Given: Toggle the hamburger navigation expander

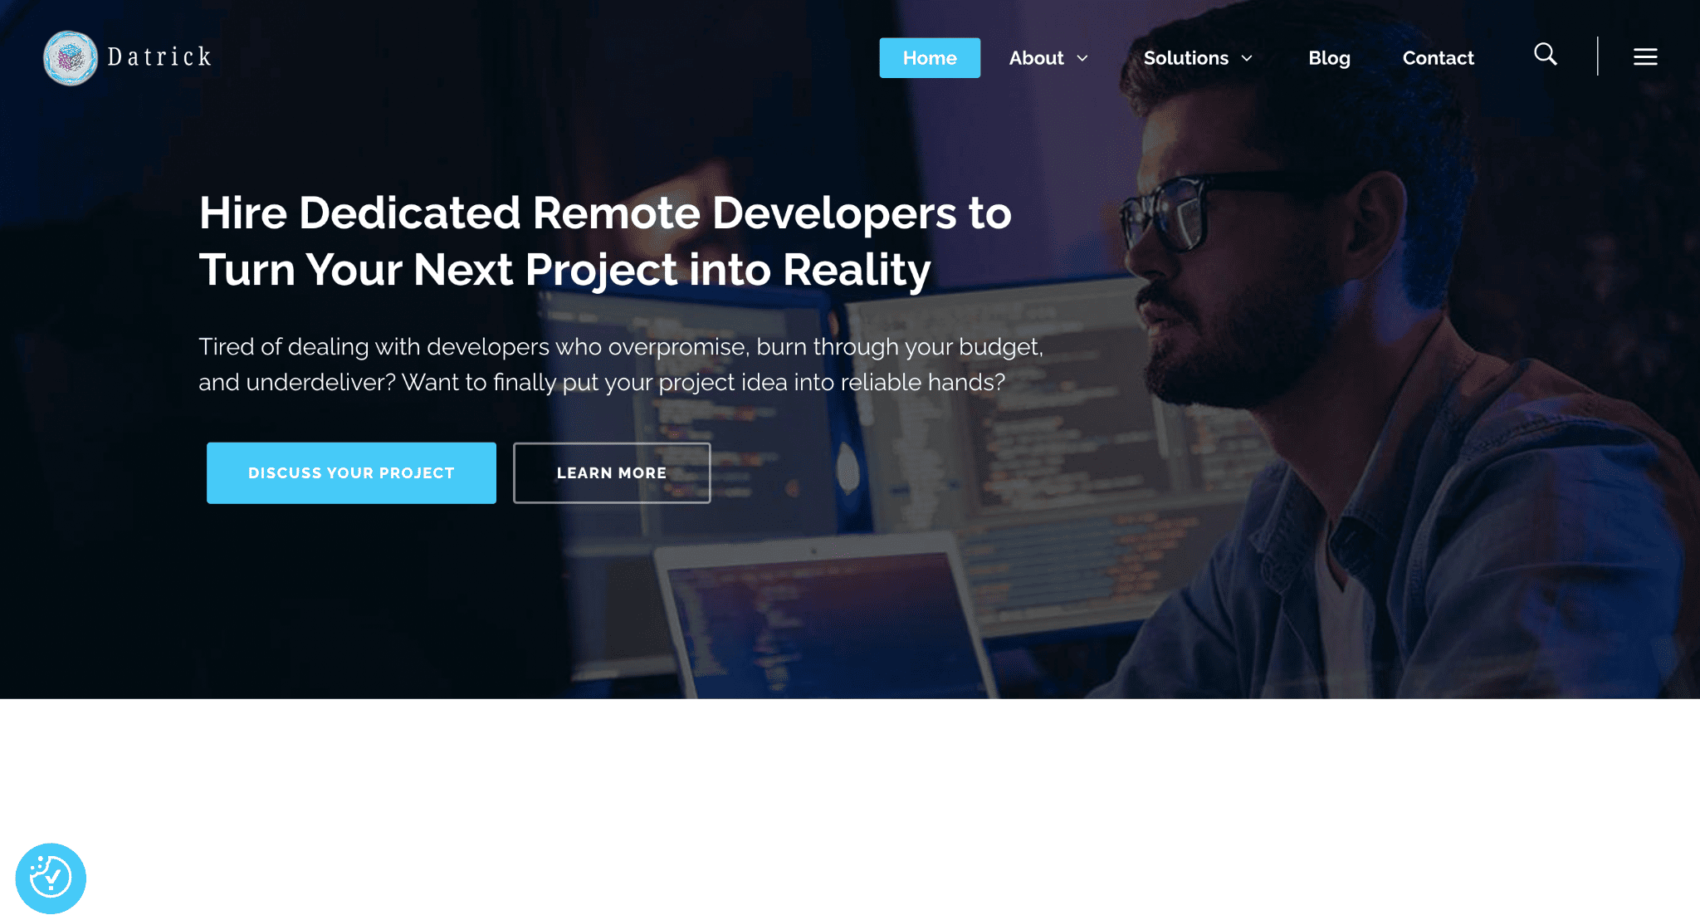Looking at the screenshot, I should 1644,56.
